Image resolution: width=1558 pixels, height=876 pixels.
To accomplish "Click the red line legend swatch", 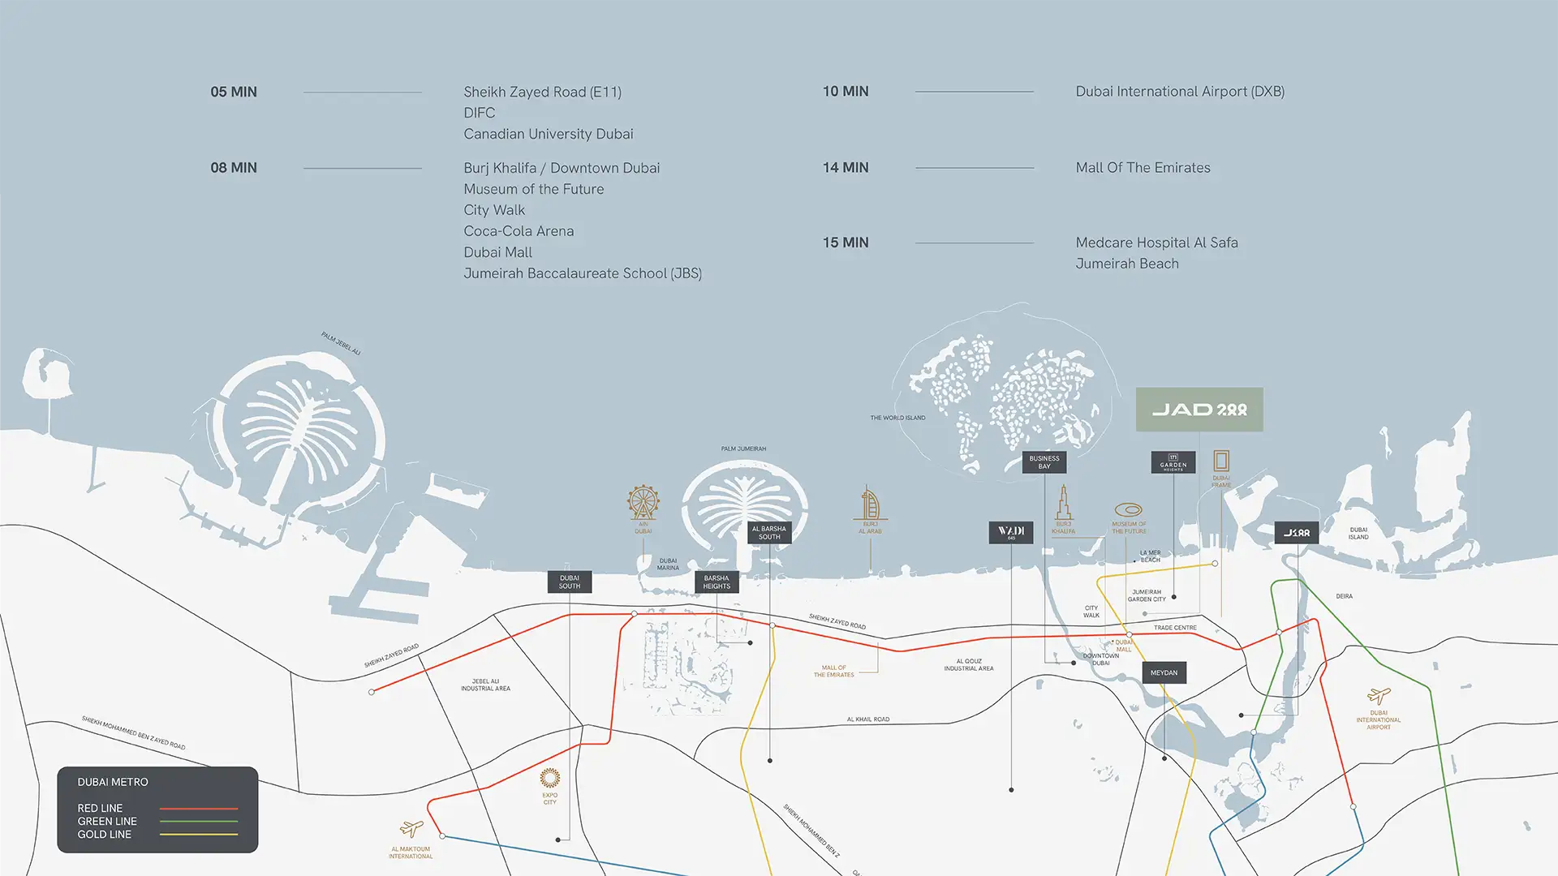I will (198, 809).
